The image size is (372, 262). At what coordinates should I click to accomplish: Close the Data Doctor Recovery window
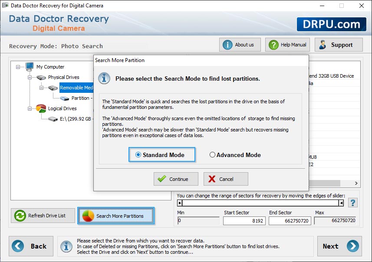tap(361, 6)
